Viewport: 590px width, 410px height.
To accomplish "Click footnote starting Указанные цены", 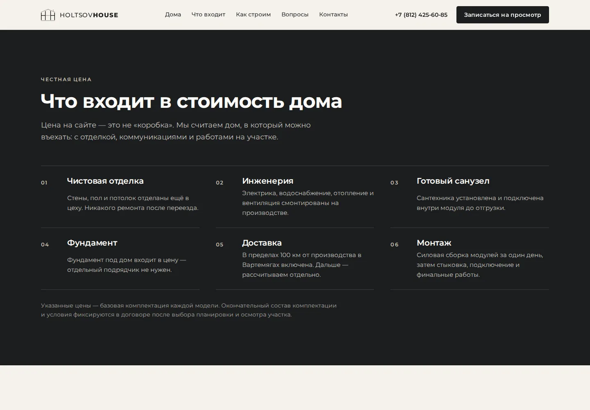I will coord(189,310).
